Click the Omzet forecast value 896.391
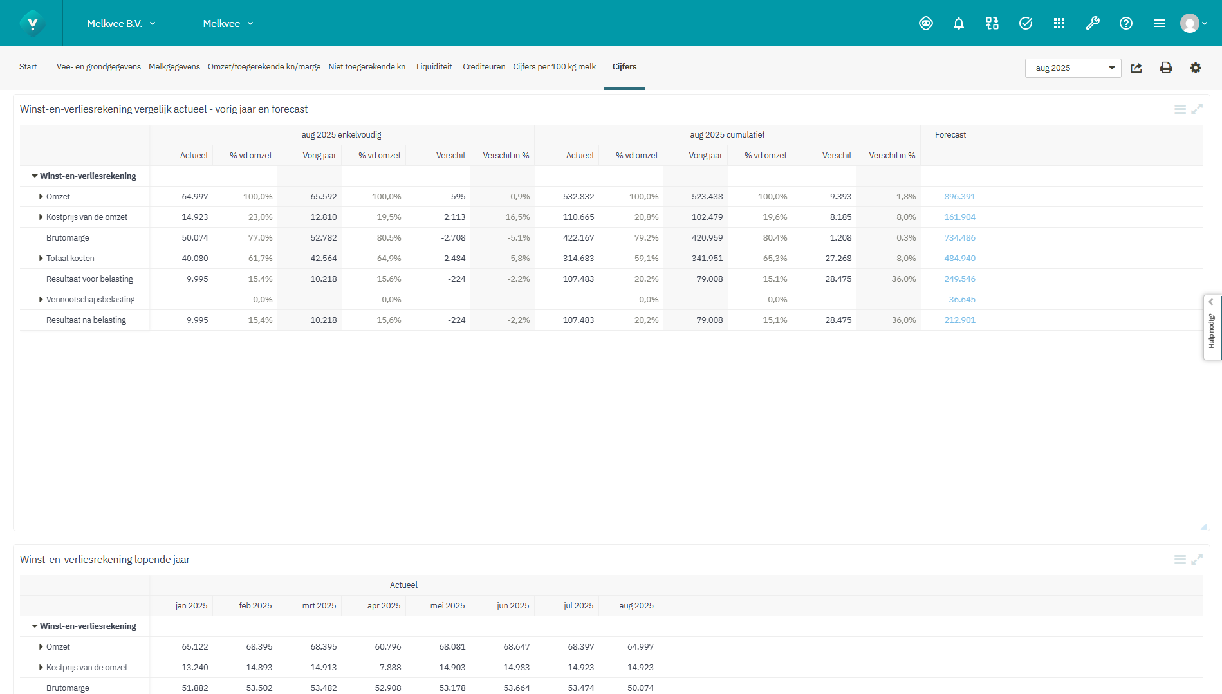The image size is (1222, 694). point(959,197)
